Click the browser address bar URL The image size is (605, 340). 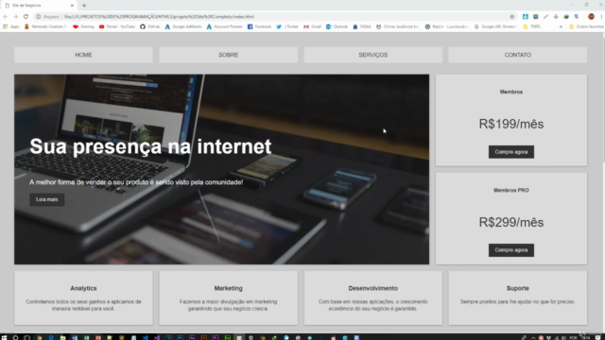pos(159,17)
